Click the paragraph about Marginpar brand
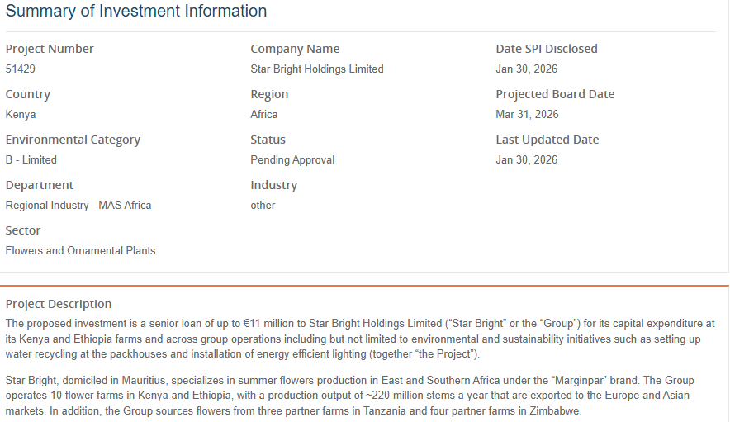The image size is (730, 422). click(360, 396)
